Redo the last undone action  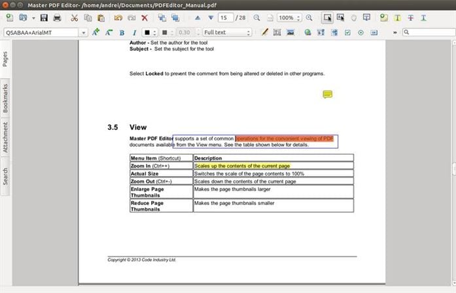pyautogui.click(x=132, y=18)
